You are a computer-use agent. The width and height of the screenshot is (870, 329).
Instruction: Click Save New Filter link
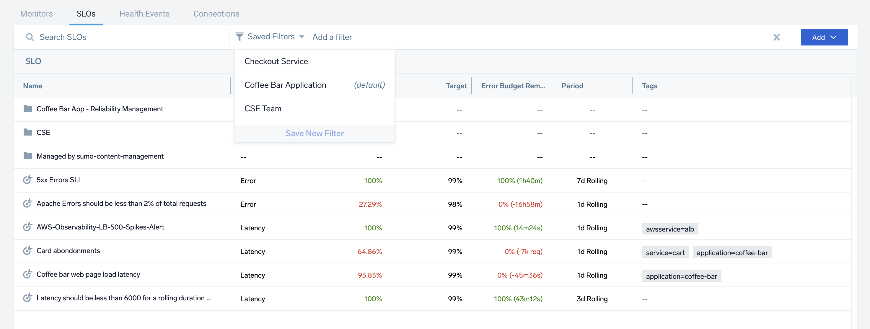[x=314, y=133]
